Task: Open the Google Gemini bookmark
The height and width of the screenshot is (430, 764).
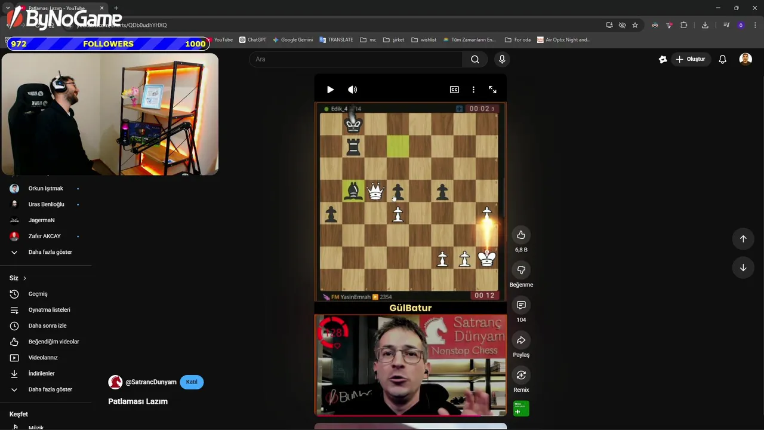Action: point(292,40)
